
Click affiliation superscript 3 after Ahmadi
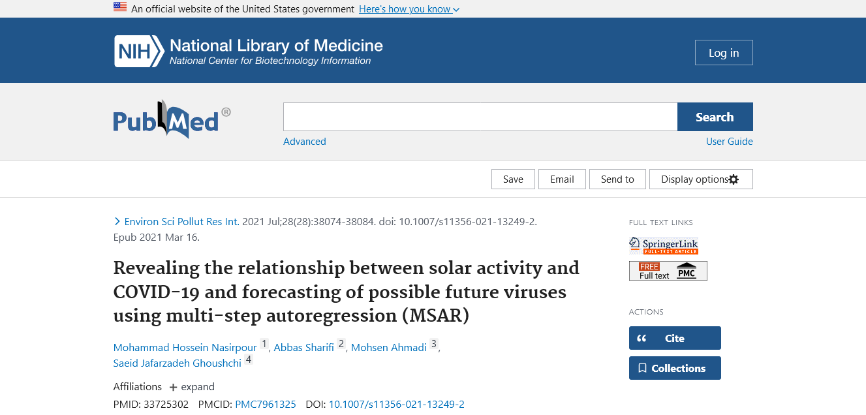[x=434, y=344]
